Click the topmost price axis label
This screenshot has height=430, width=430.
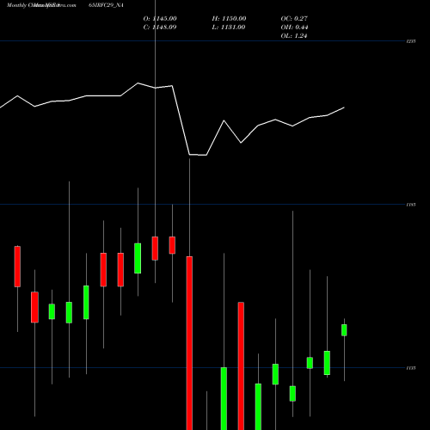[411, 41]
